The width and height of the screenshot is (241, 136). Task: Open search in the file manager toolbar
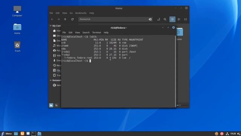pyautogui.click(x=165, y=19)
